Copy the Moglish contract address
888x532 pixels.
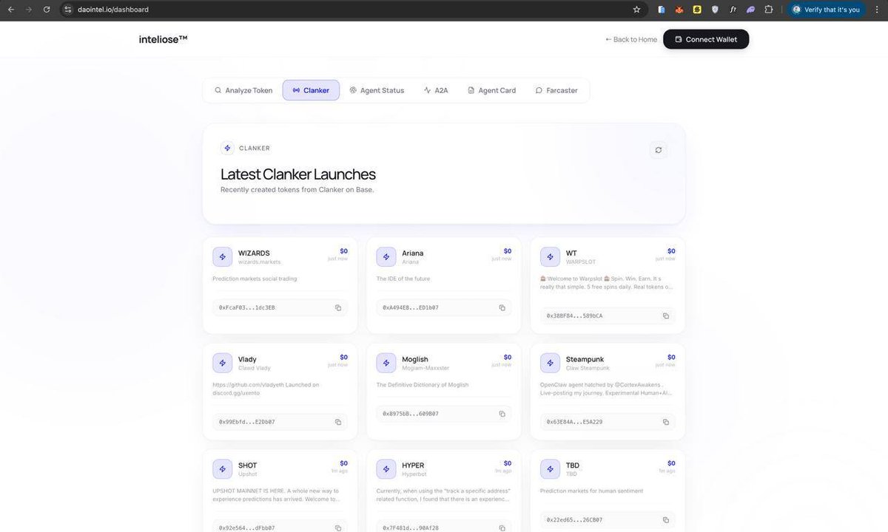click(502, 414)
